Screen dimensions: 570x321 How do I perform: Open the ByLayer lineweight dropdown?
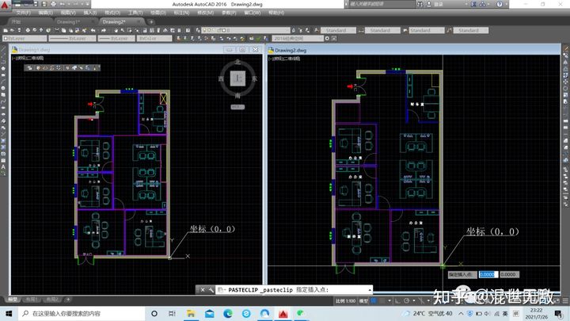click(116, 38)
